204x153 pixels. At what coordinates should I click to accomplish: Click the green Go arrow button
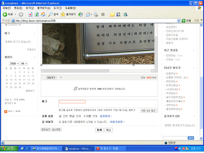click(x=183, y=21)
